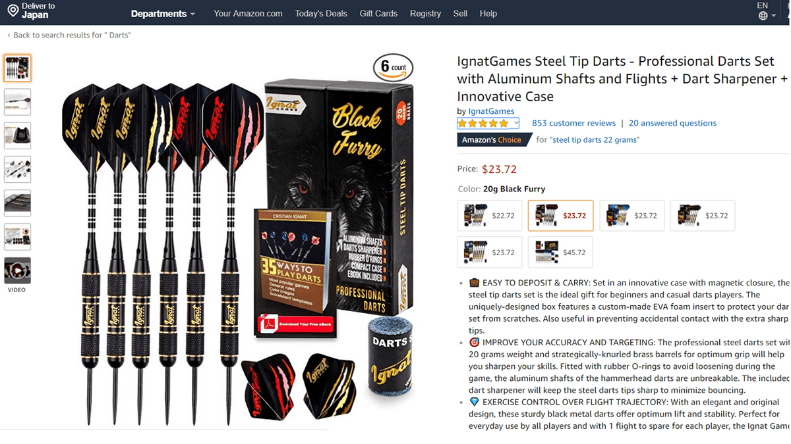Image resolution: width=791 pixels, height=444 pixels.
Task: Click the five-star rating icons
Action: (484, 123)
